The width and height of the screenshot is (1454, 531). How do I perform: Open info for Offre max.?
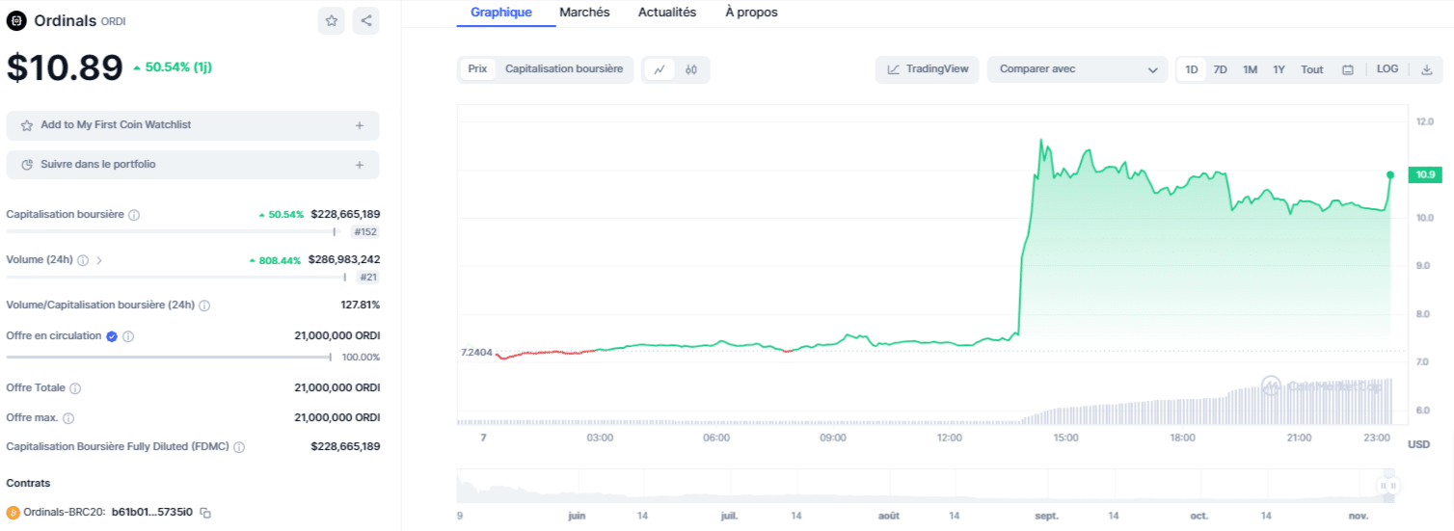click(68, 418)
